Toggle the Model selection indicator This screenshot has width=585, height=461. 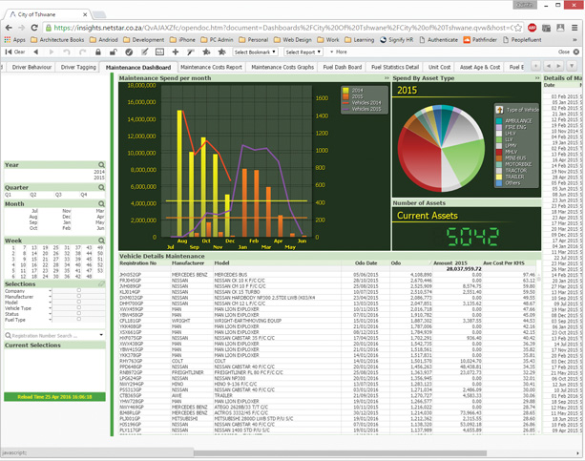point(78,302)
